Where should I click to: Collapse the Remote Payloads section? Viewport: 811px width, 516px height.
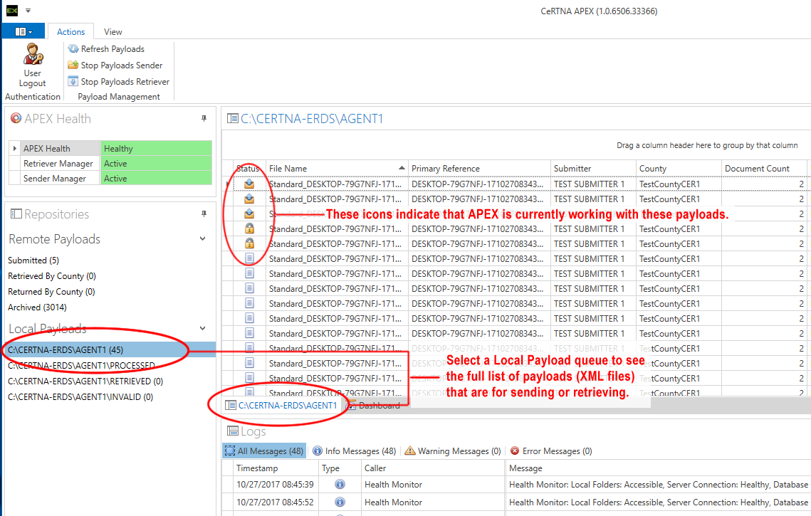click(x=203, y=239)
